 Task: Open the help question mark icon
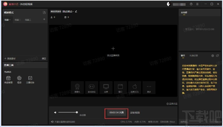[x=191, y=4]
